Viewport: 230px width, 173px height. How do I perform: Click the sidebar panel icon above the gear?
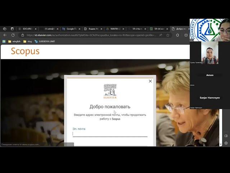tap(226, 136)
